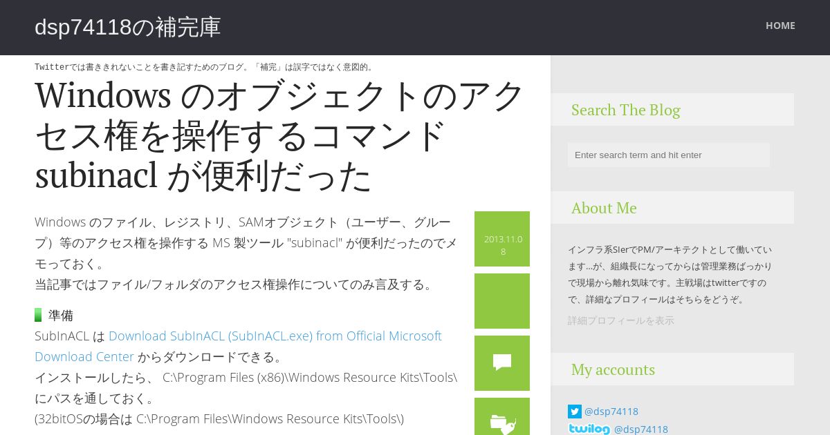Click the dsp74118の補完庫 blog title
Image resolution: width=830 pixels, height=435 pixels.
point(128,27)
